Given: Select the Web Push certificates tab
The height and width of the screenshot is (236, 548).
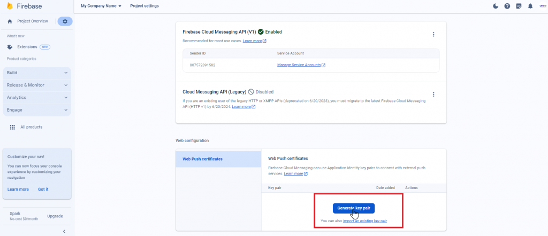Looking at the screenshot, I should click(218, 159).
